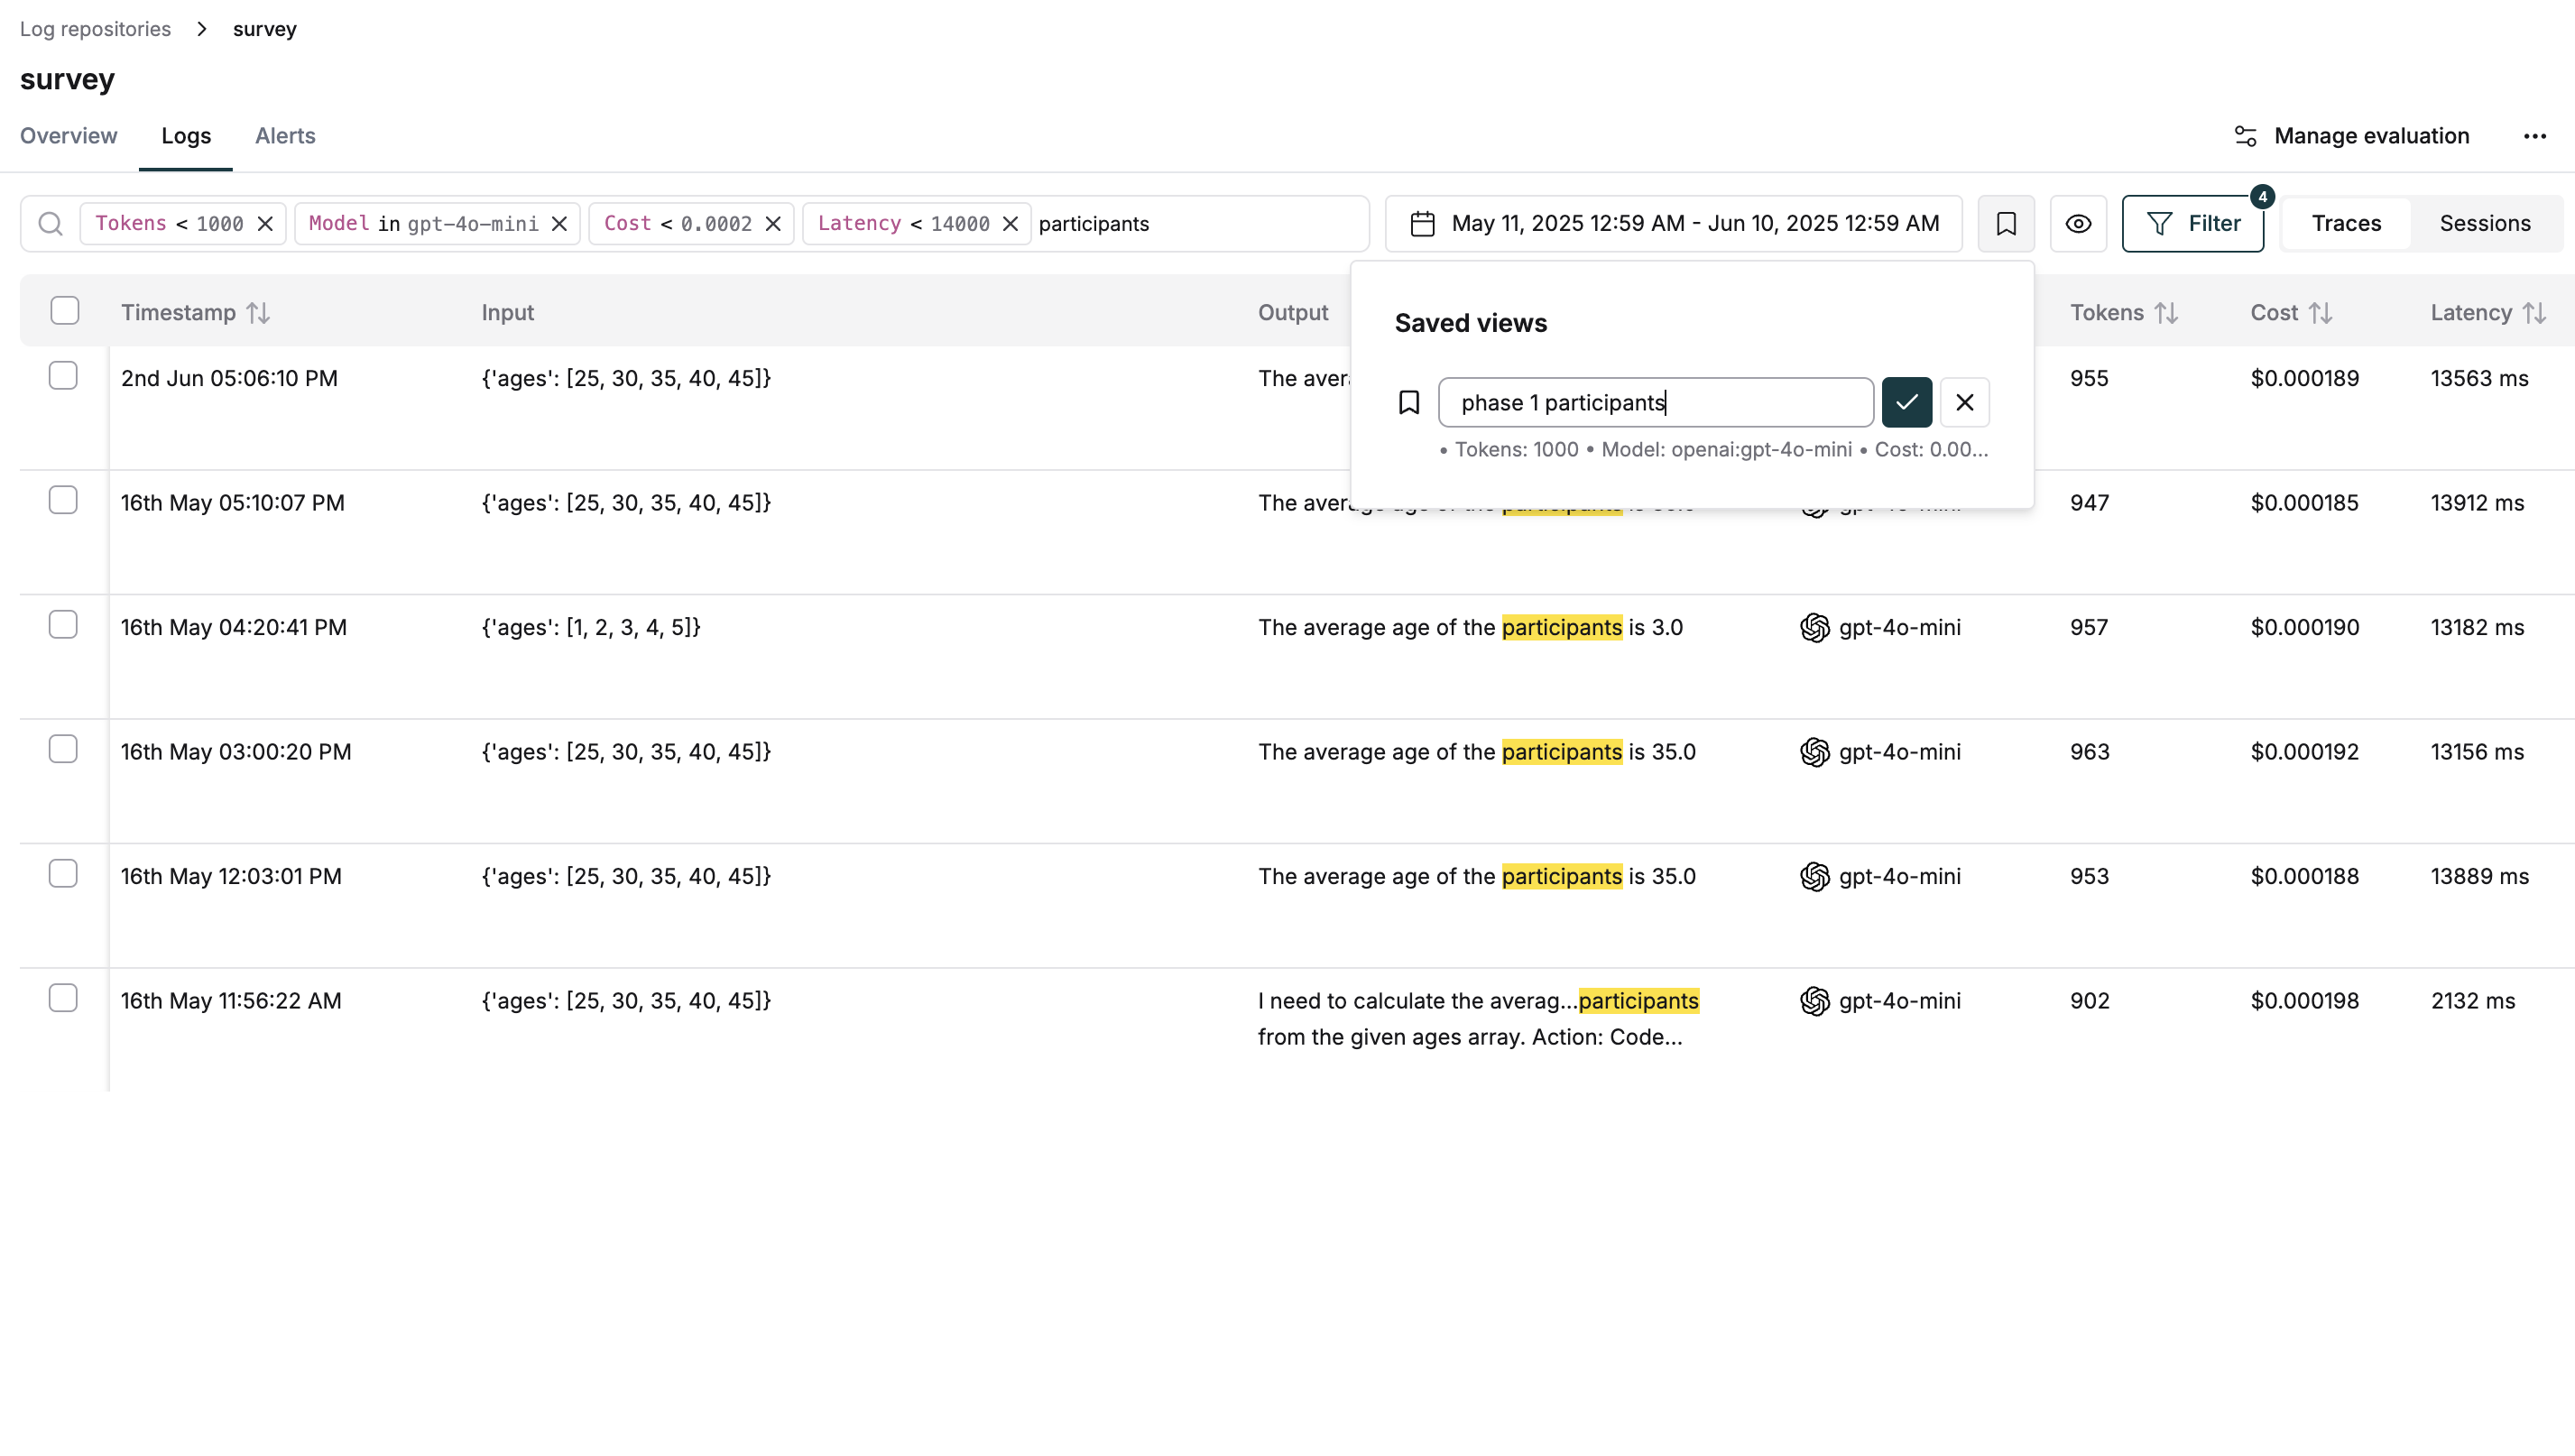Remove the Latency < 14000 filter chip

coord(1010,223)
